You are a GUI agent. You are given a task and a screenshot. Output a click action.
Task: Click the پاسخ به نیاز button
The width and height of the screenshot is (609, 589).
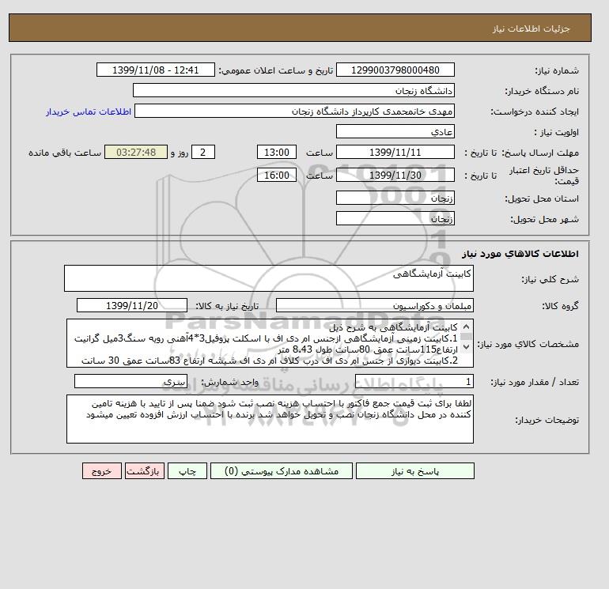414,471
